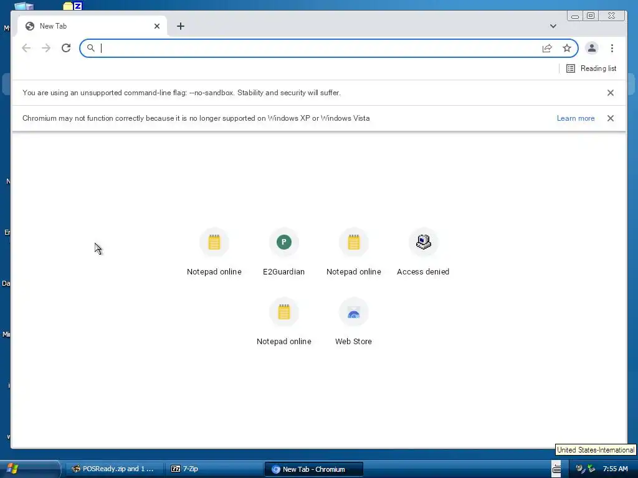Dismiss the no-sandbox warning bar
Screen dimensions: 638x478
[x=611, y=93]
